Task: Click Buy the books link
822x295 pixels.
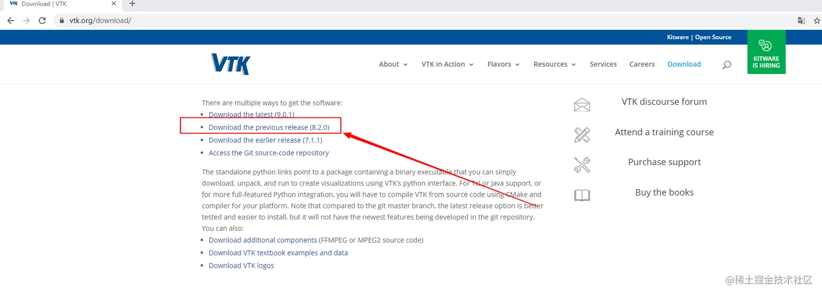Action: tap(664, 192)
